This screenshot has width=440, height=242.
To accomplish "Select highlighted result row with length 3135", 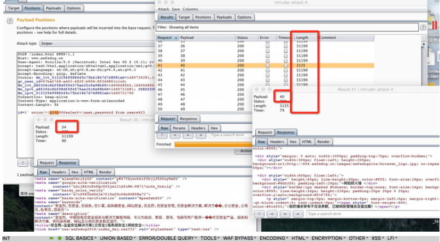I will [x=265, y=65].
